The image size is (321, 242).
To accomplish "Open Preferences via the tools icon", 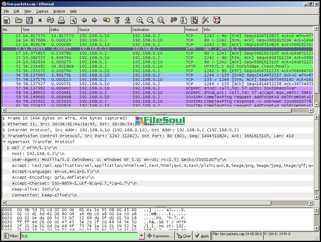I will tap(205, 20).
